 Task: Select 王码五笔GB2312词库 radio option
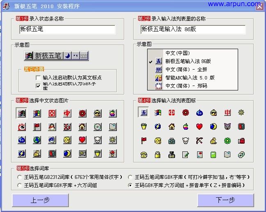(x=20, y=177)
